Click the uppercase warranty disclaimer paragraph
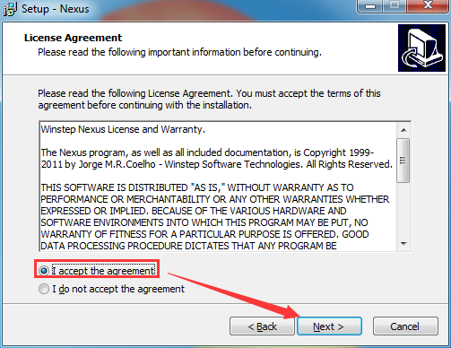The width and height of the screenshot is (451, 348). pyautogui.click(x=215, y=217)
